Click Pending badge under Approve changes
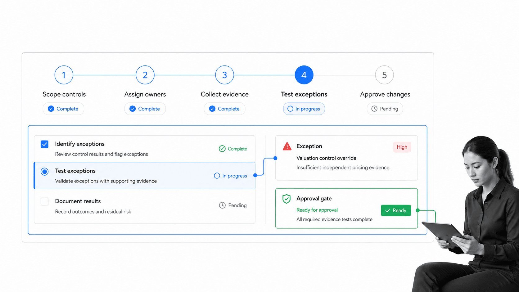Viewport: 519px width, 292px height. coord(385,109)
